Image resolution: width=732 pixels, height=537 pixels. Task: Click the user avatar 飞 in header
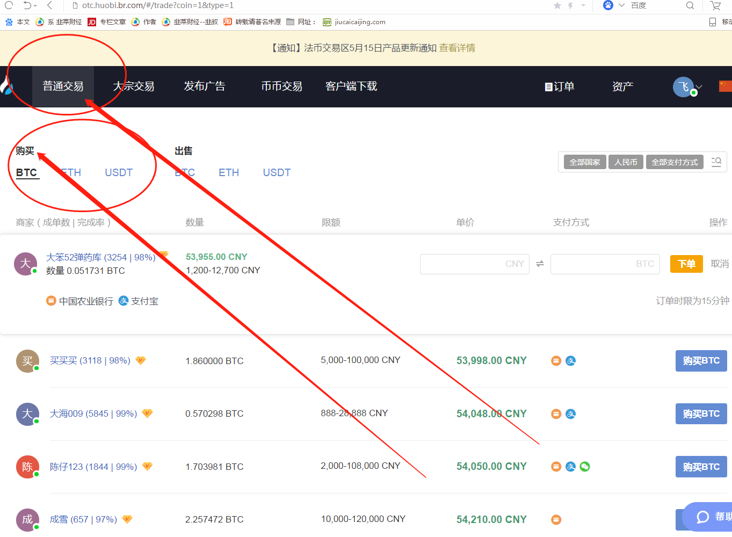pyautogui.click(x=684, y=87)
